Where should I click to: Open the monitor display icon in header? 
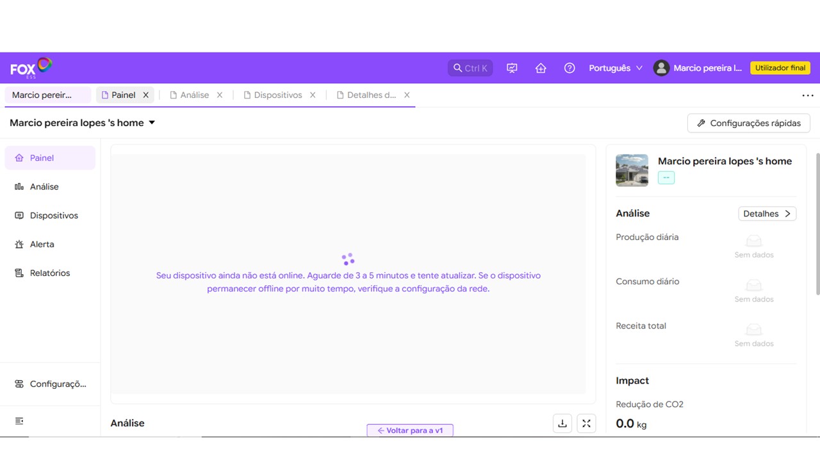512,68
